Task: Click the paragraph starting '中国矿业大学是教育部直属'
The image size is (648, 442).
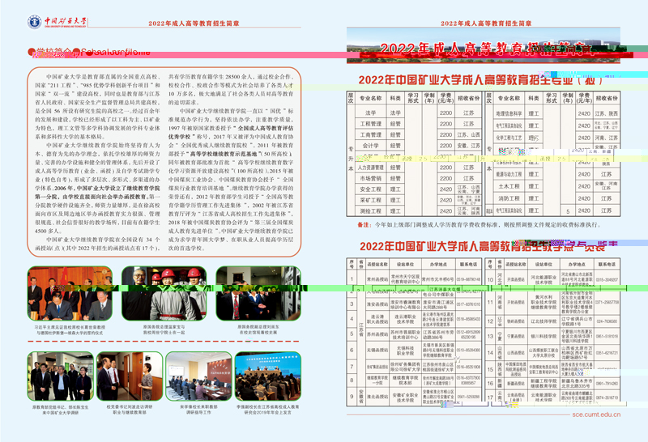Action: tap(97, 107)
